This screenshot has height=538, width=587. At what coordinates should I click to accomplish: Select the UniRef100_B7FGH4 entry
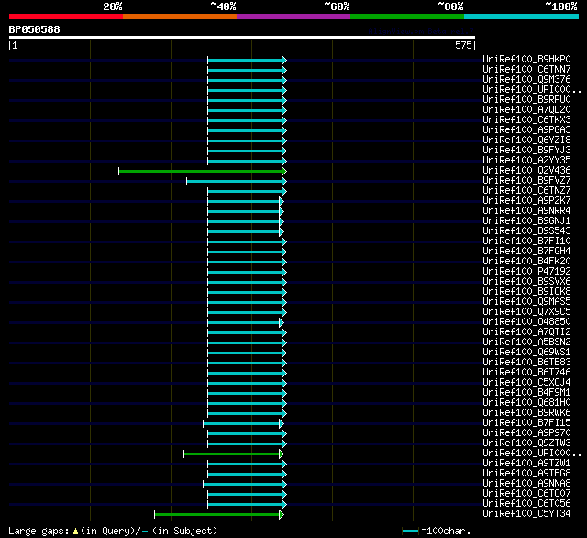[x=526, y=252]
